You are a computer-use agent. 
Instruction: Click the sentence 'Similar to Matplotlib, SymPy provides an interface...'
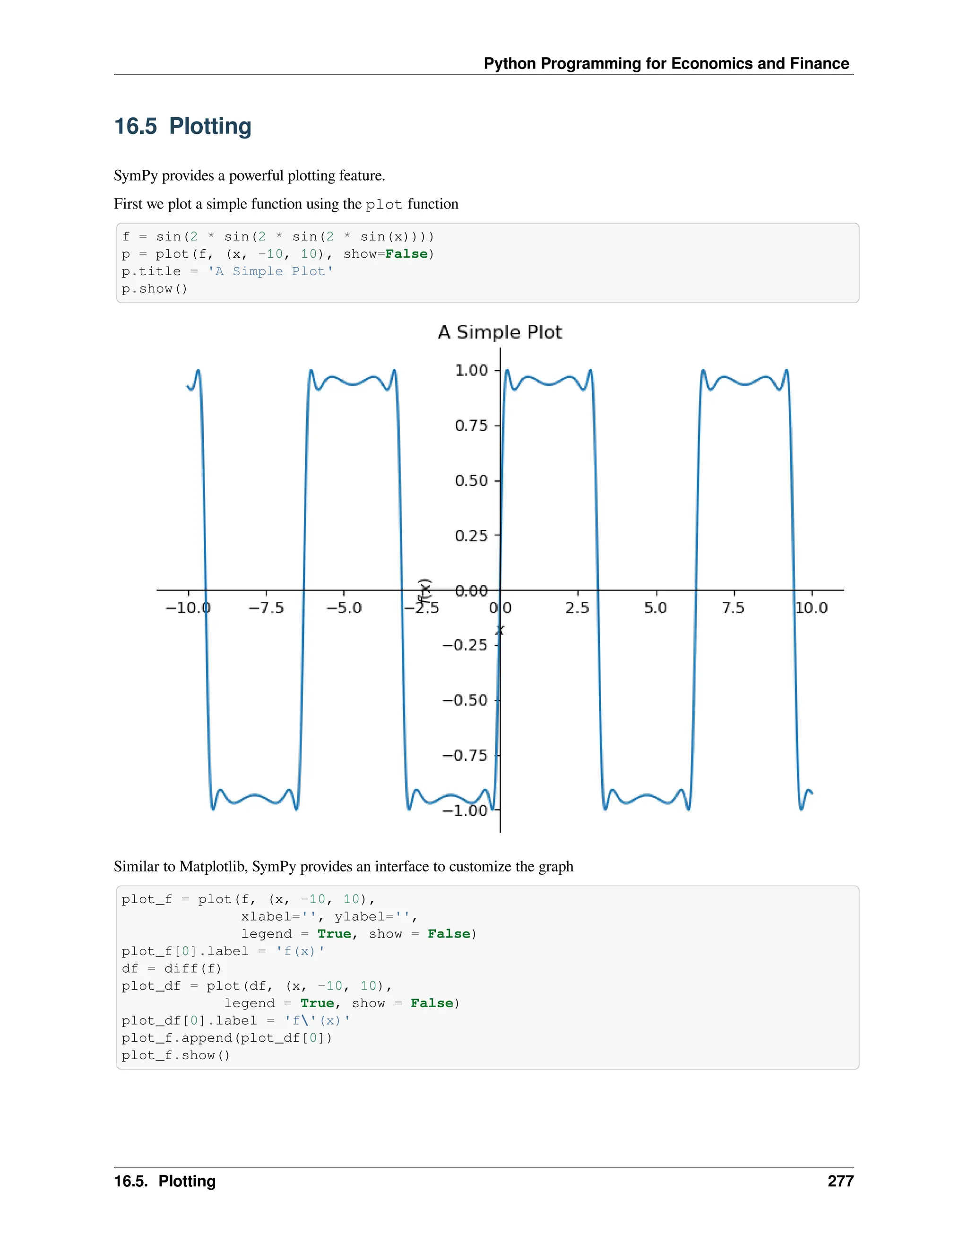point(344,866)
